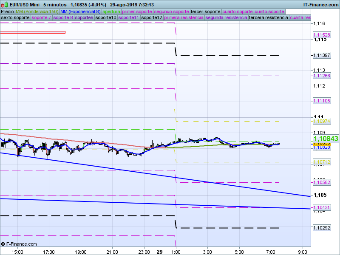Image resolution: width=340 pixels, height=255 pixels.
Task: Click the 19:00 label on time axis
Action: [x=80, y=252]
